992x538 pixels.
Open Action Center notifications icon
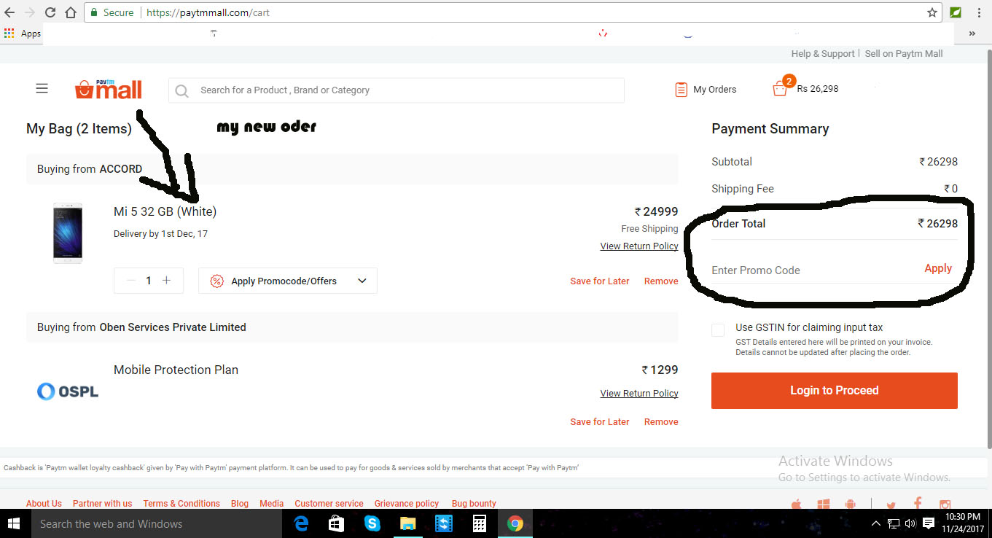coord(929,523)
